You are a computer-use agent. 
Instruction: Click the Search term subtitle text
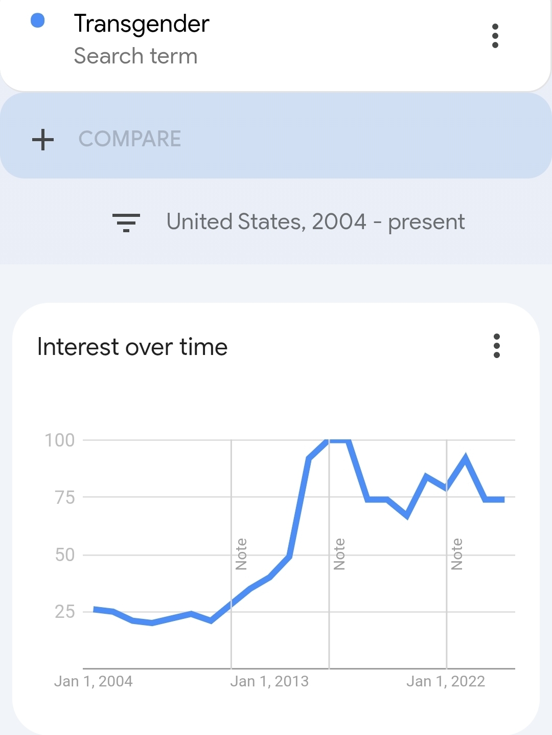[x=135, y=56]
